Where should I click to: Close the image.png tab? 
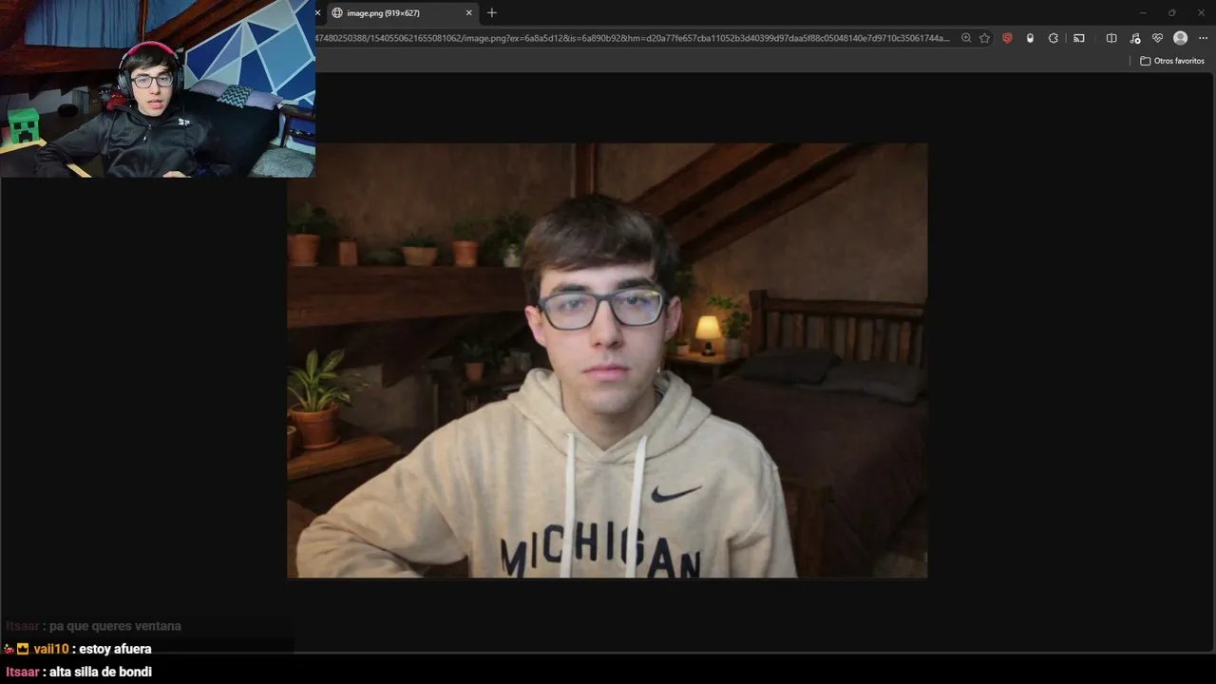click(x=469, y=13)
